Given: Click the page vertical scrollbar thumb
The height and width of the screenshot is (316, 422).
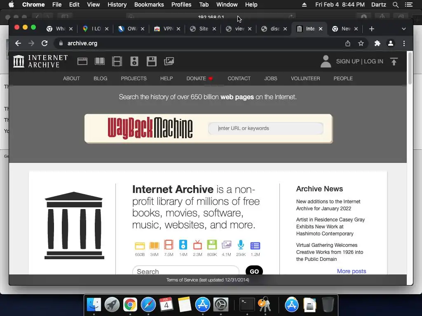Looking at the screenshot, I should coord(410,68).
